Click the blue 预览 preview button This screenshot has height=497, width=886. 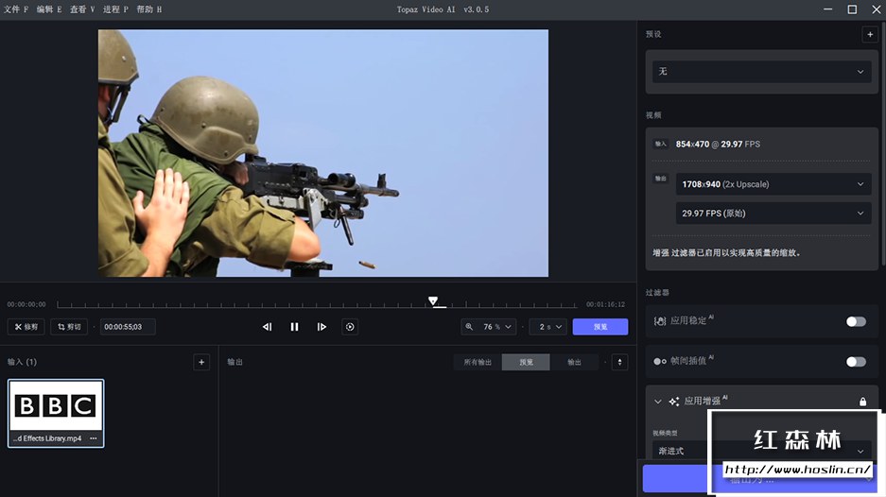pyautogui.click(x=599, y=327)
